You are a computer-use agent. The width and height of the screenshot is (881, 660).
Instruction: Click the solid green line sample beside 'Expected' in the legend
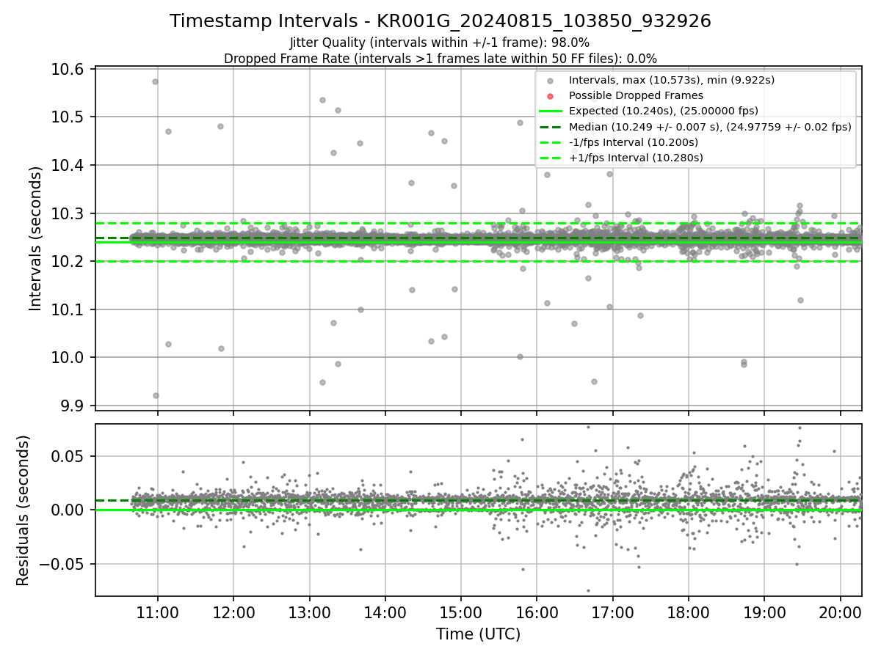pyautogui.click(x=551, y=111)
